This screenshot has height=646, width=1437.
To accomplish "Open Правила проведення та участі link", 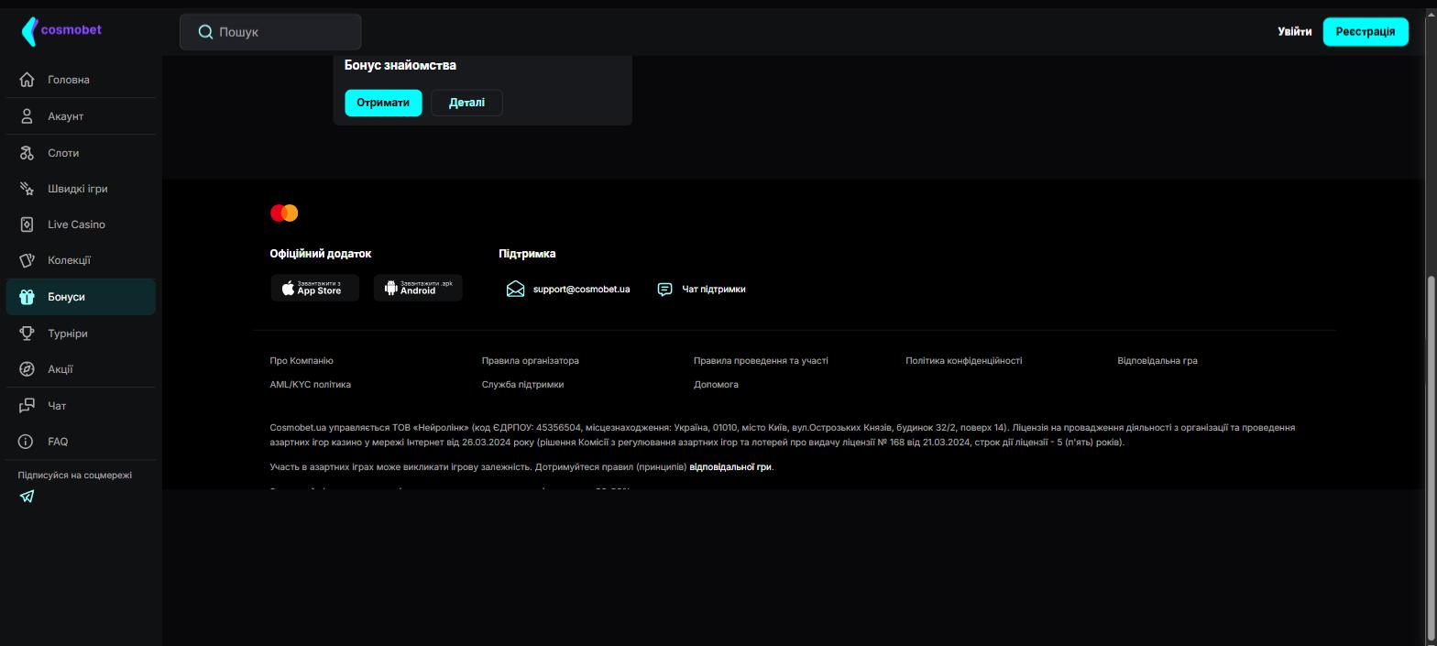I will [761, 361].
